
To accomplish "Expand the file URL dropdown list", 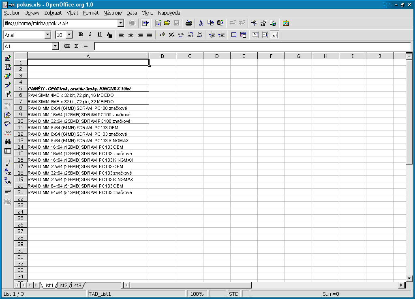I will [x=121, y=23].
